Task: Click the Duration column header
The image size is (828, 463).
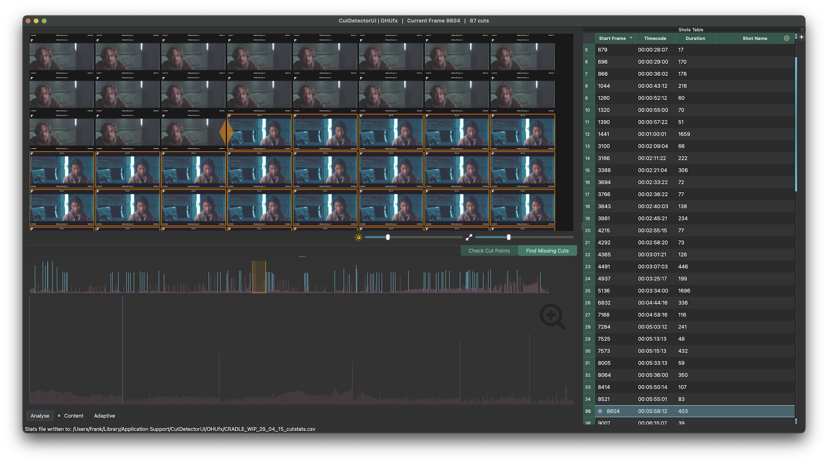Action: pos(695,38)
